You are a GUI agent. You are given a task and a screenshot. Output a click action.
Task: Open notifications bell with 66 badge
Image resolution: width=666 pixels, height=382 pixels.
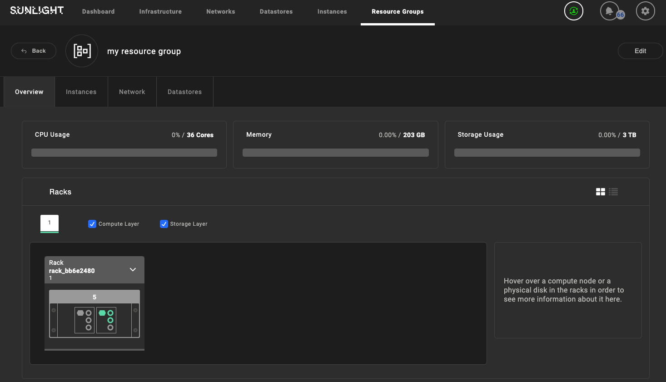coord(610,11)
